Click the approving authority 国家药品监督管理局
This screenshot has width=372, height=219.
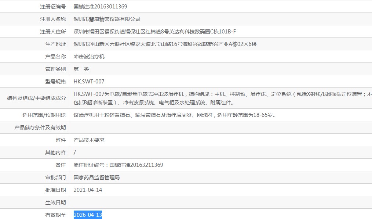point(96,177)
